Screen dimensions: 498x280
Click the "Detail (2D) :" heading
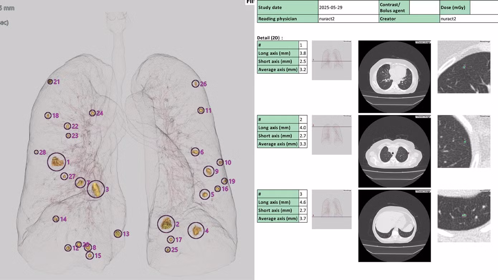click(270, 38)
